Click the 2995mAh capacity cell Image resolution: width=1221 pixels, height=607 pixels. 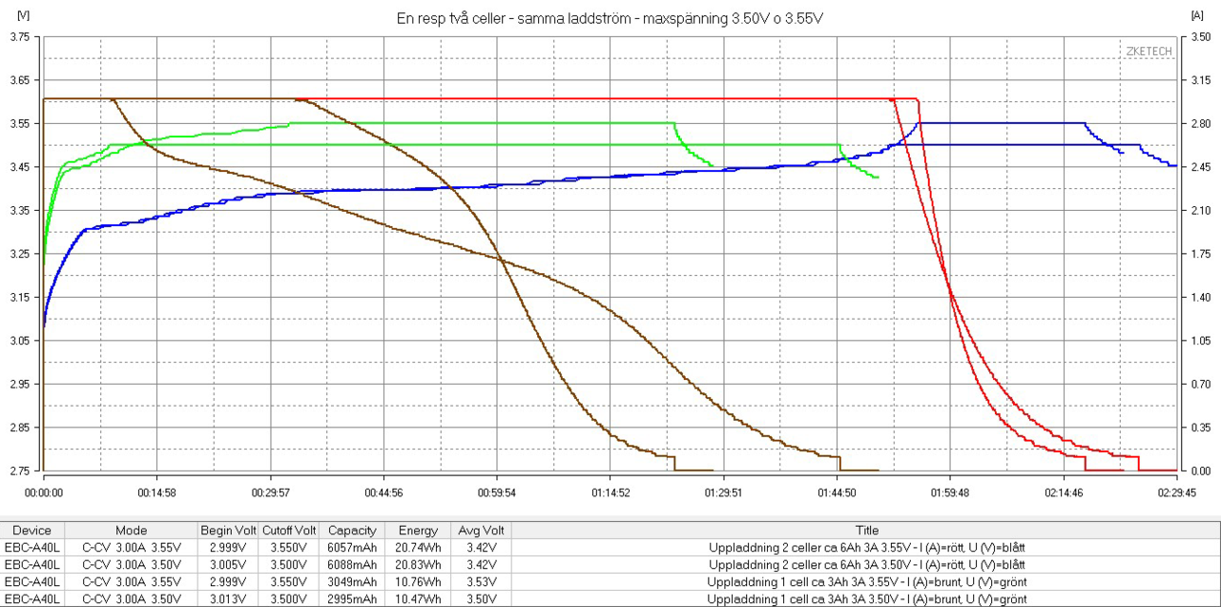point(352,598)
